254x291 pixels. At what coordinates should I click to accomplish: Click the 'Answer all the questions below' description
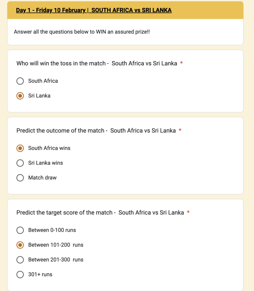point(82,32)
